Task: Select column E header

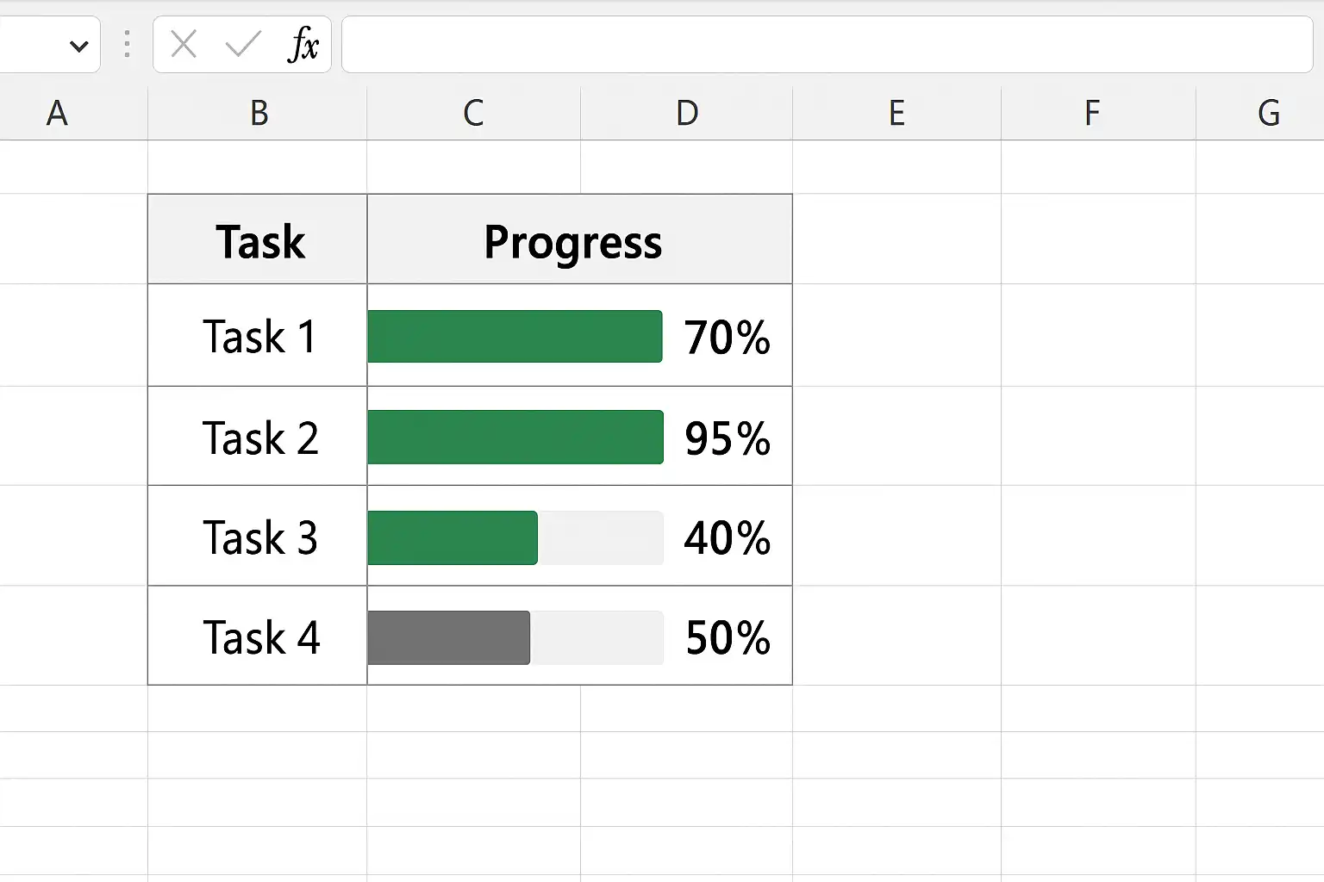Action: pos(896,113)
